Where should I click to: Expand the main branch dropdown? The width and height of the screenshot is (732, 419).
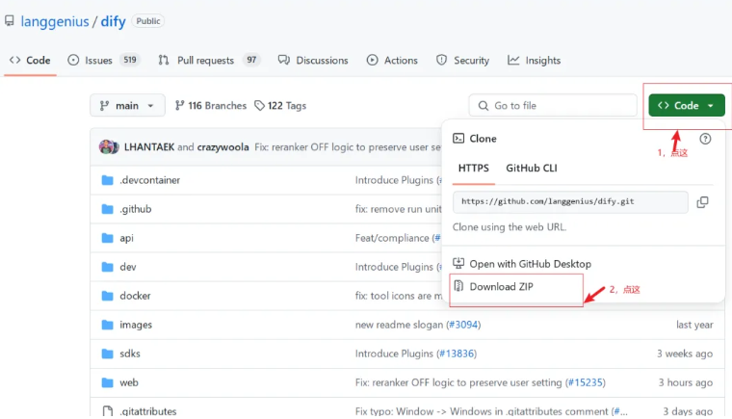point(127,106)
